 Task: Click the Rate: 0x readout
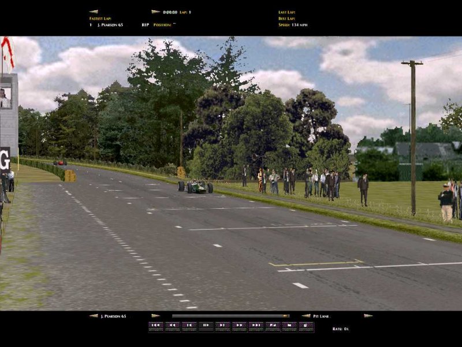[341, 328]
